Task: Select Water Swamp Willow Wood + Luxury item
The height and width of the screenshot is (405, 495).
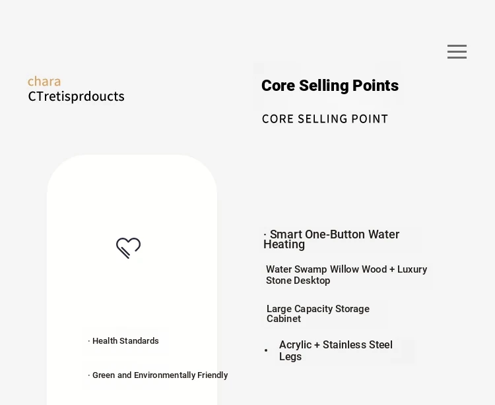Action: pos(346,275)
